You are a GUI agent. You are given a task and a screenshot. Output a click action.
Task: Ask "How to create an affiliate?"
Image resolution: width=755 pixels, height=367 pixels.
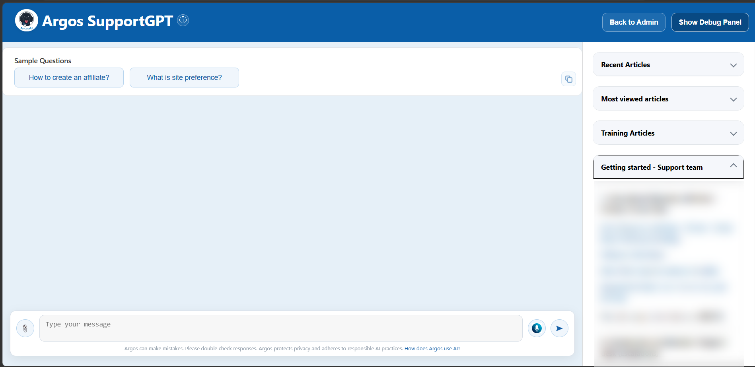[69, 78]
